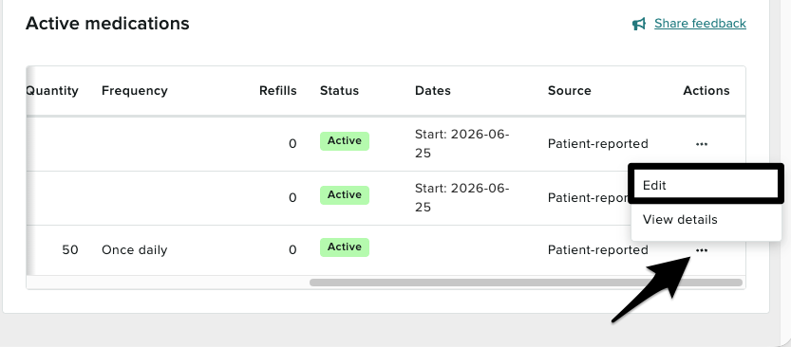
Task: Click the Source column header
Action: point(570,91)
